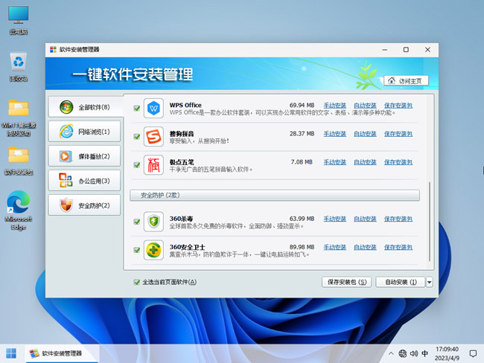Viewport: 484px width, 363px height.
Task: Uncheck 极点五笔 checkbox
Action: [137, 165]
